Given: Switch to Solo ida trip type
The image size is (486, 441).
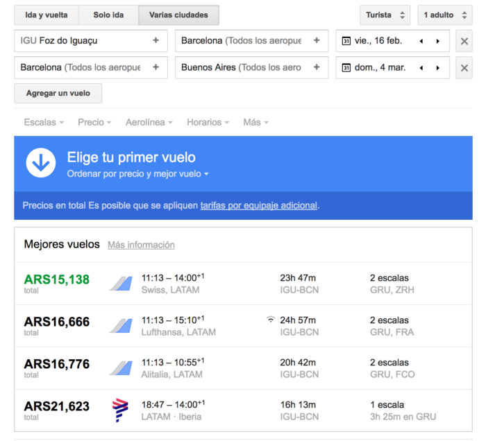Looking at the screenshot, I should tap(108, 15).
